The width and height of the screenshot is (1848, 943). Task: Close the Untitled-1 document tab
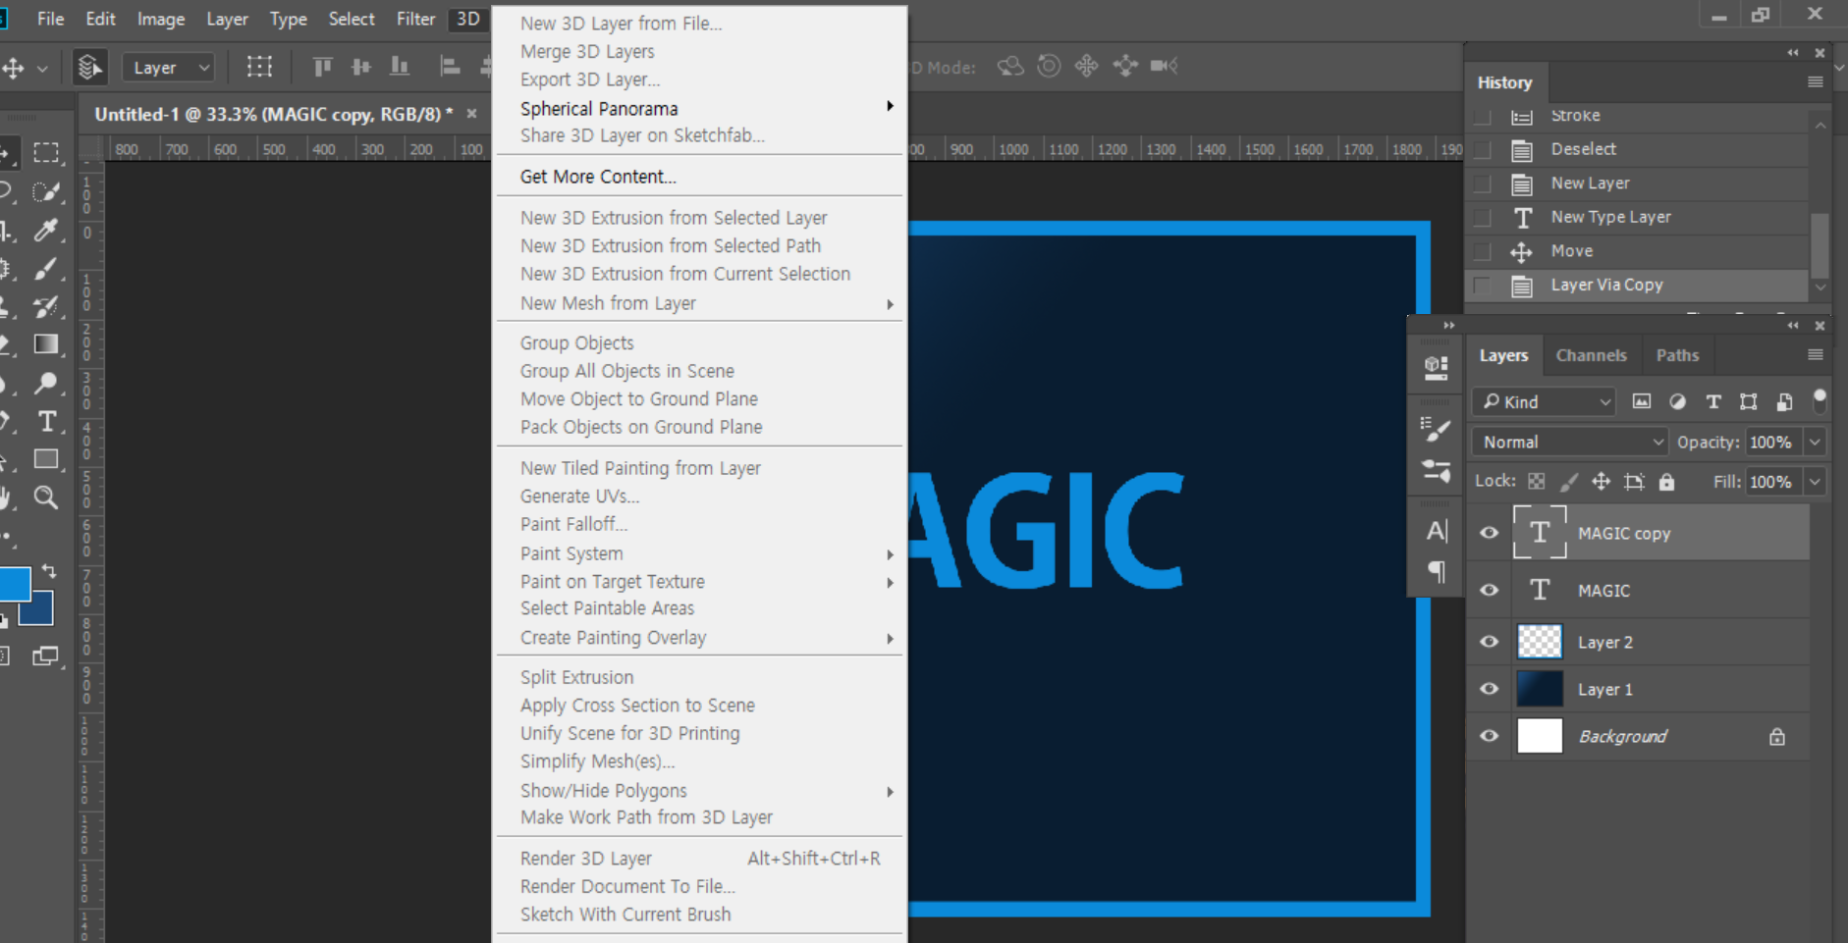472,114
